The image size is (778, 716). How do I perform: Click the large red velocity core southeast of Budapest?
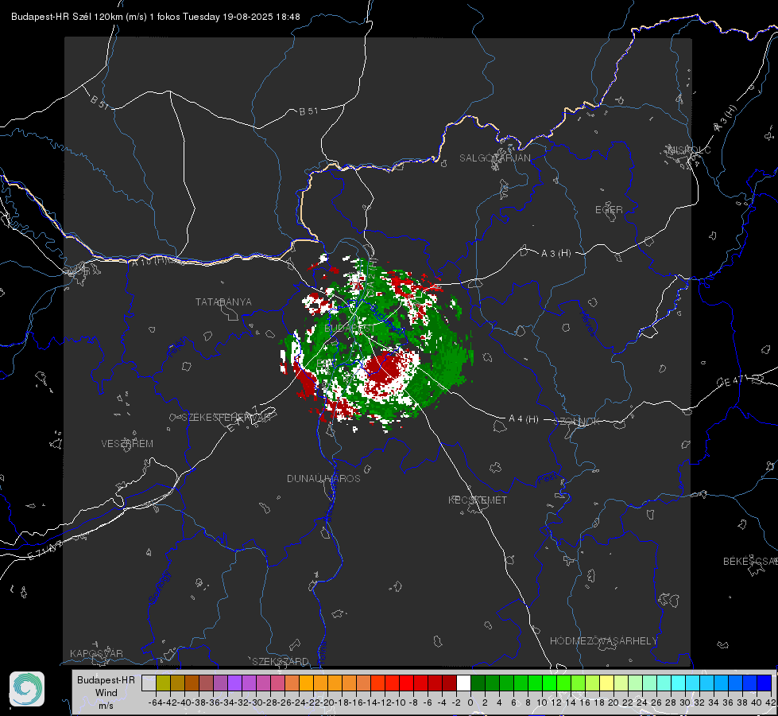384,368
